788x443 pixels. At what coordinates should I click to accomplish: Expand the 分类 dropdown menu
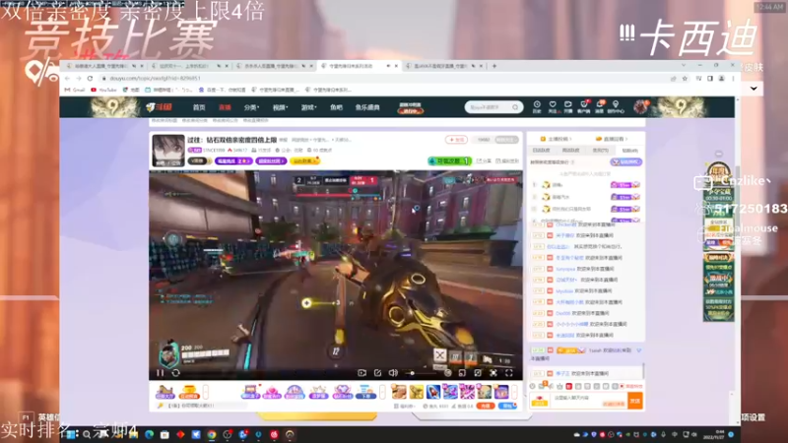(251, 107)
